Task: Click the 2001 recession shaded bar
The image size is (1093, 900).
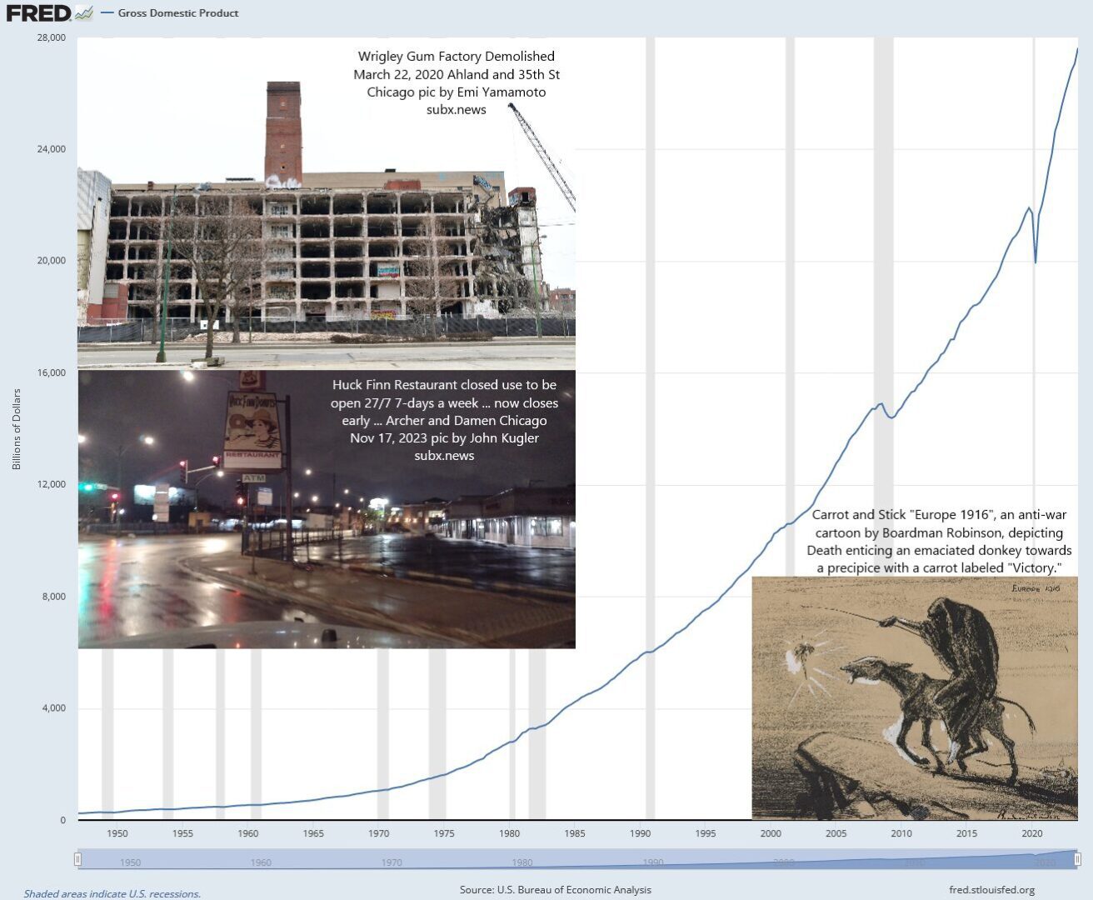Action: pyautogui.click(x=790, y=250)
